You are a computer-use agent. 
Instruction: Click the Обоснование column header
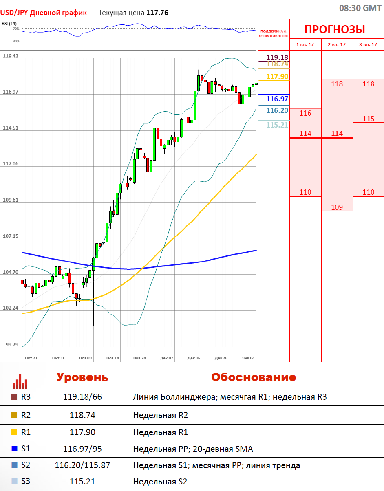coord(254,377)
